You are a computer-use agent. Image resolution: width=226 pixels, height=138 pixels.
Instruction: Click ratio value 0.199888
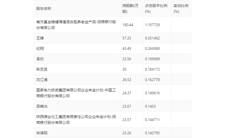coord(152,59)
